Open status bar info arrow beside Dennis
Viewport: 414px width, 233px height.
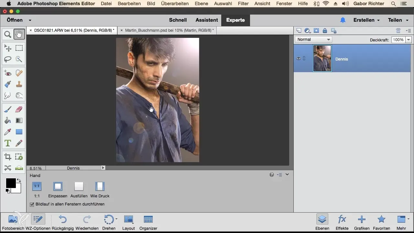point(103,168)
